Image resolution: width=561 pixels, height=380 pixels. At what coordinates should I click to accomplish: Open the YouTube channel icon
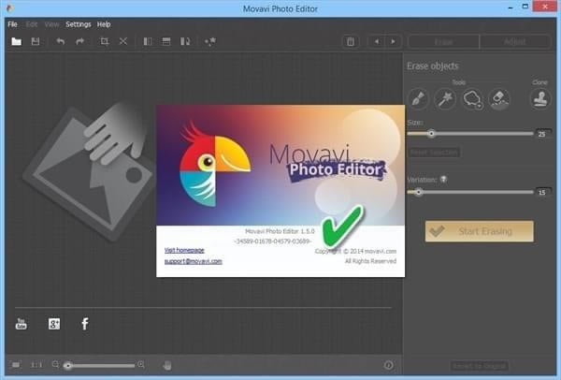click(x=22, y=323)
